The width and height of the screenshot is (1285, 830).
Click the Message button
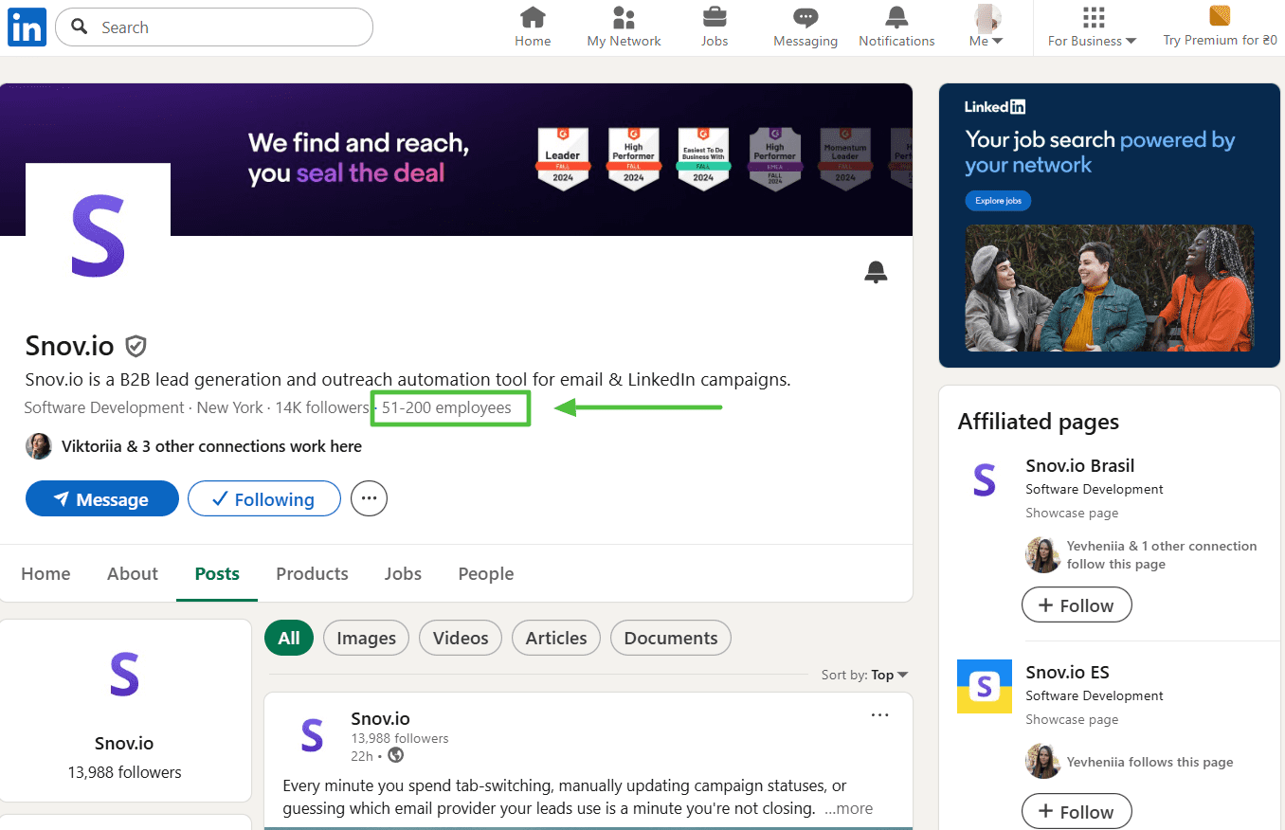102,499
